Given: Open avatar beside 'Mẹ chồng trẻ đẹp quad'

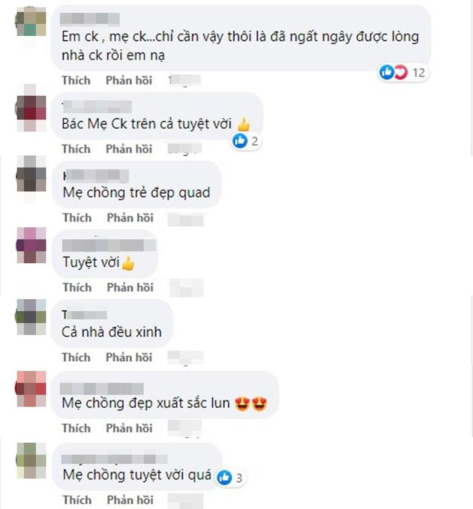Looking at the screenshot, I should (x=31, y=178).
